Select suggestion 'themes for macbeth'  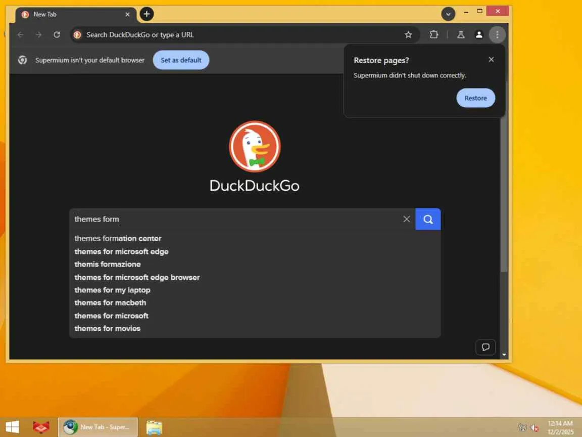(x=255, y=303)
